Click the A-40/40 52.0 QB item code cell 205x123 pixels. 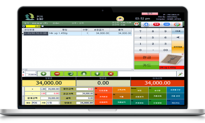click(36, 33)
